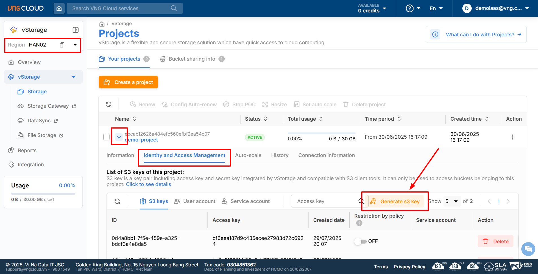Screen dimensions: 538x274
Task: Click the info icon beside Your projects
Action: (146, 59)
